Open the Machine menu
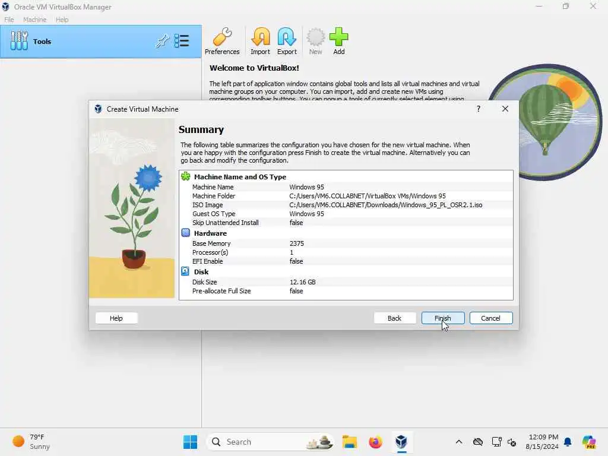This screenshot has height=456, width=608. click(34, 20)
